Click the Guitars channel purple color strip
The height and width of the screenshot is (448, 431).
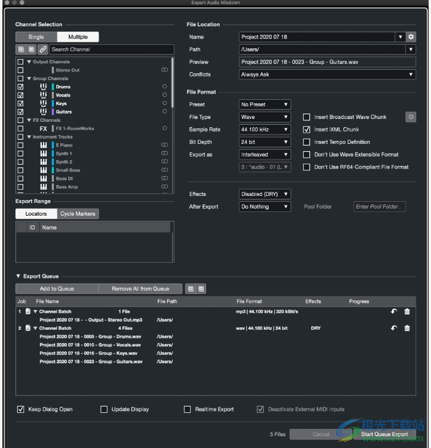click(x=53, y=112)
